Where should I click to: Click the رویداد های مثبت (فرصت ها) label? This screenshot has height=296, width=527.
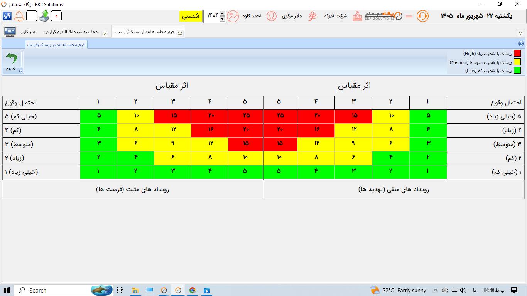(132, 189)
